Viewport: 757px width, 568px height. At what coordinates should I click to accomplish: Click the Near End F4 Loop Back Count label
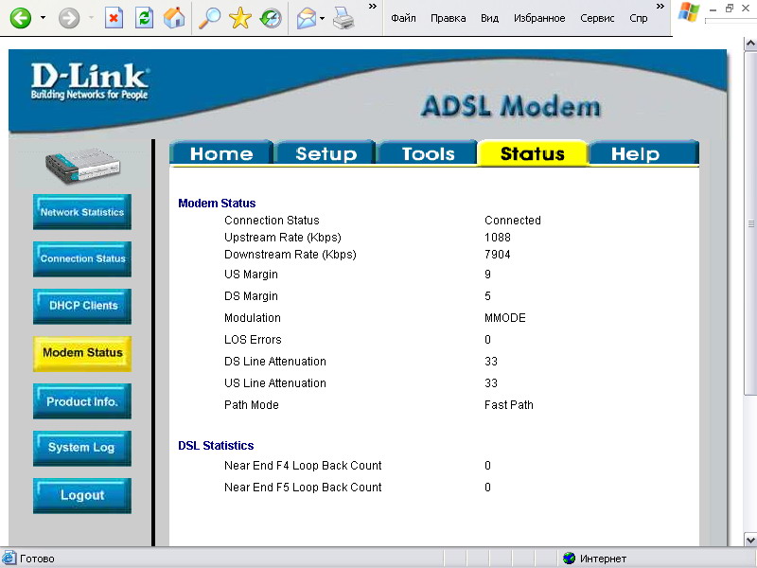point(303,466)
